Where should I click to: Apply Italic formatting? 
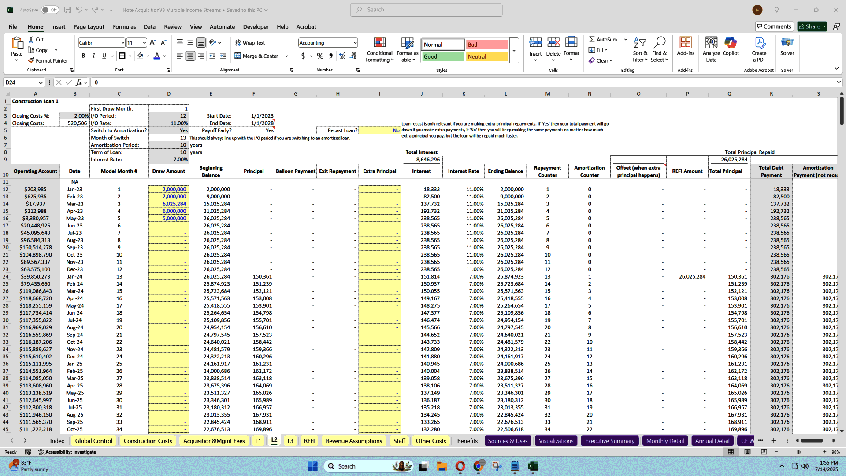tap(93, 56)
